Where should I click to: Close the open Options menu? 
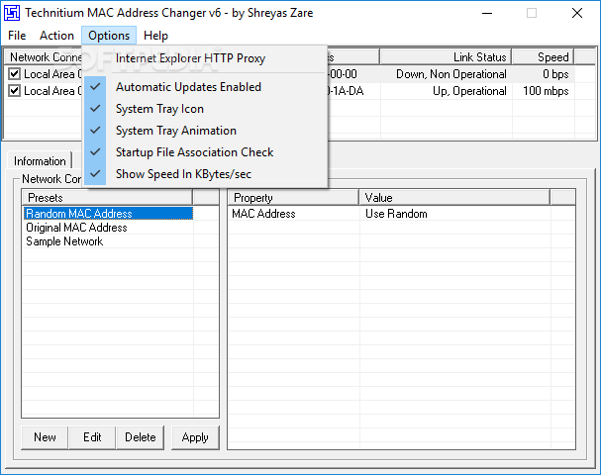[x=109, y=36]
